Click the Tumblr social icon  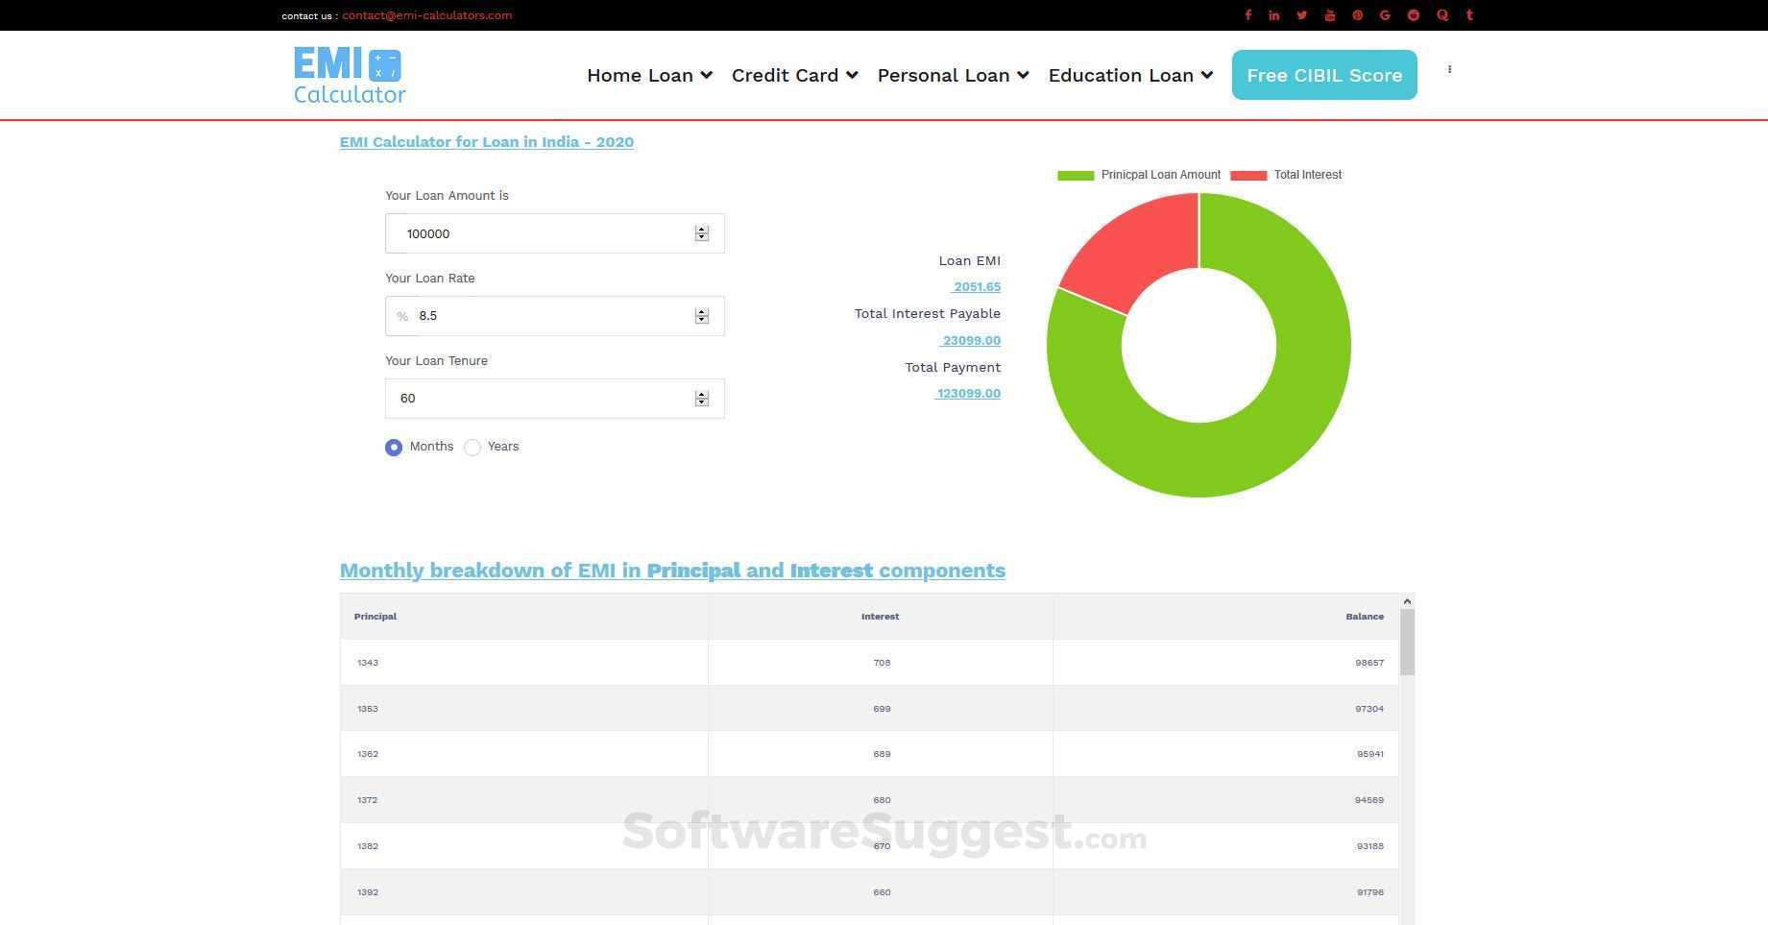[x=1468, y=14]
